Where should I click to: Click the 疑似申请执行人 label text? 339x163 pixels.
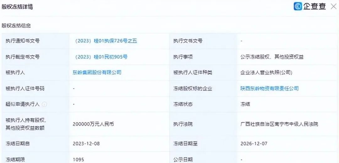point(23,104)
